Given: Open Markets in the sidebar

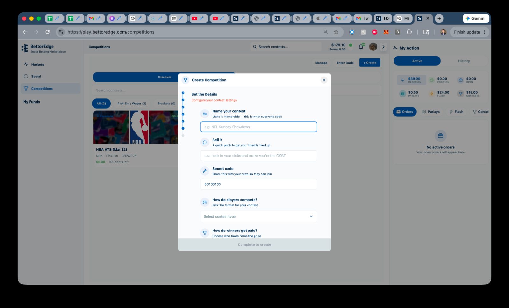Looking at the screenshot, I should 38,64.
